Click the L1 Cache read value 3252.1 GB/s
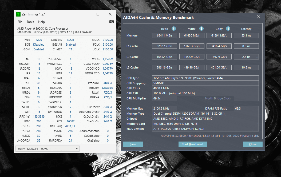Viewport: 281px width, 177px height. point(164,46)
